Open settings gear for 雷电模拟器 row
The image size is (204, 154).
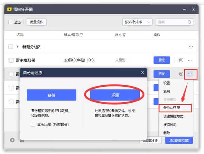(181, 60)
